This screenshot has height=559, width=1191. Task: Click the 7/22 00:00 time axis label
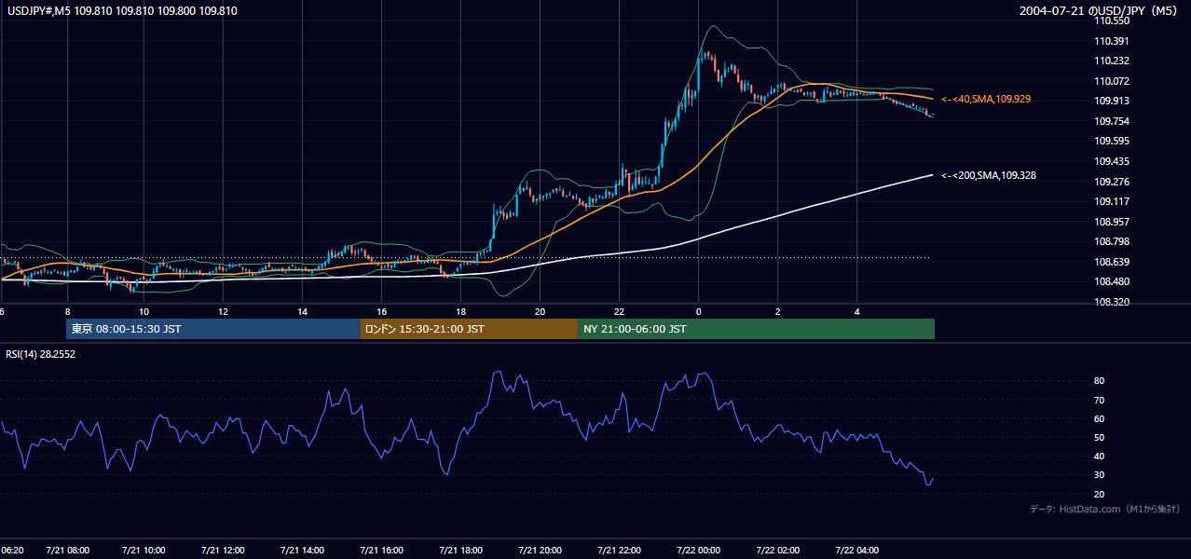(699, 551)
